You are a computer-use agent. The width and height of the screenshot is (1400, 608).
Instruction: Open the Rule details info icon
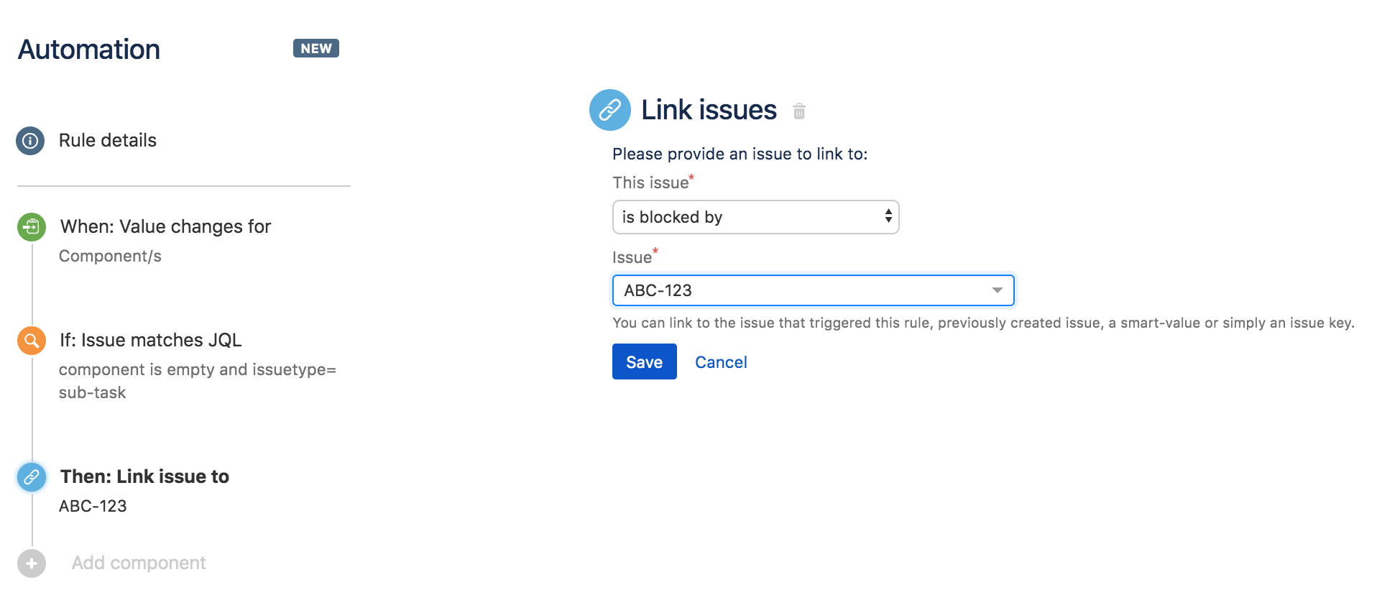pyautogui.click(x=30, y=141)
